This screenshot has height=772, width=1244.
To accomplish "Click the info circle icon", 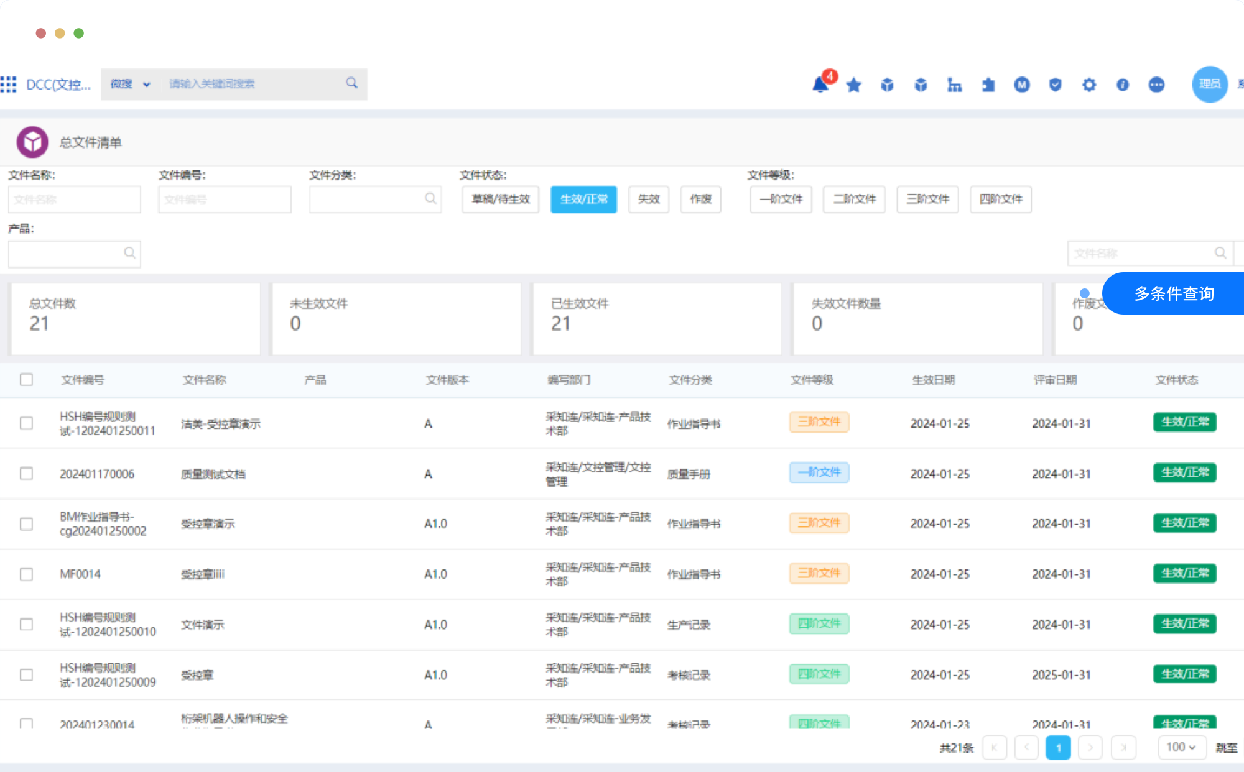I will [x=1122, y=85].
